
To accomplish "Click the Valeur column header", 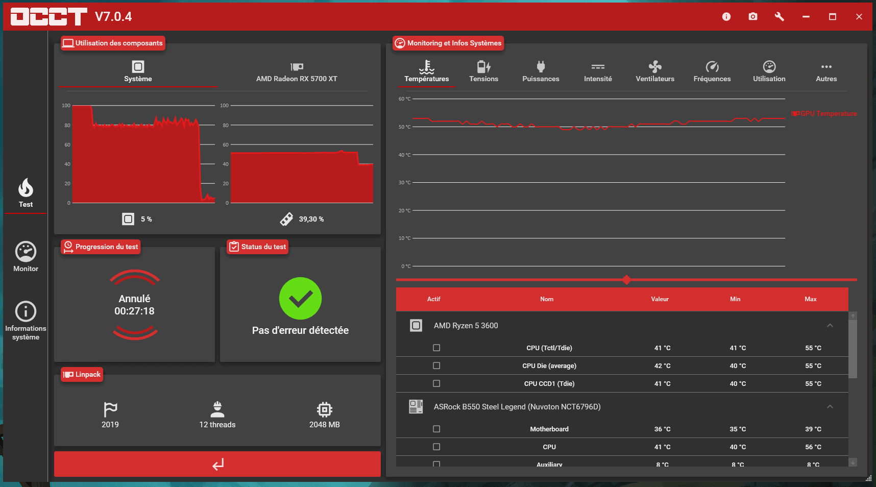I will click(660, 299).
